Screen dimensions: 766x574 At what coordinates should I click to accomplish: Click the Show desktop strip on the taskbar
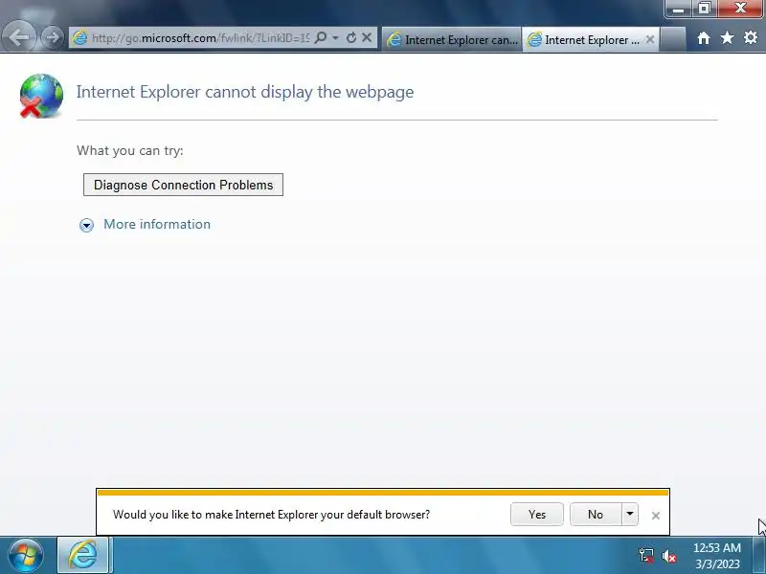point(759,555)
